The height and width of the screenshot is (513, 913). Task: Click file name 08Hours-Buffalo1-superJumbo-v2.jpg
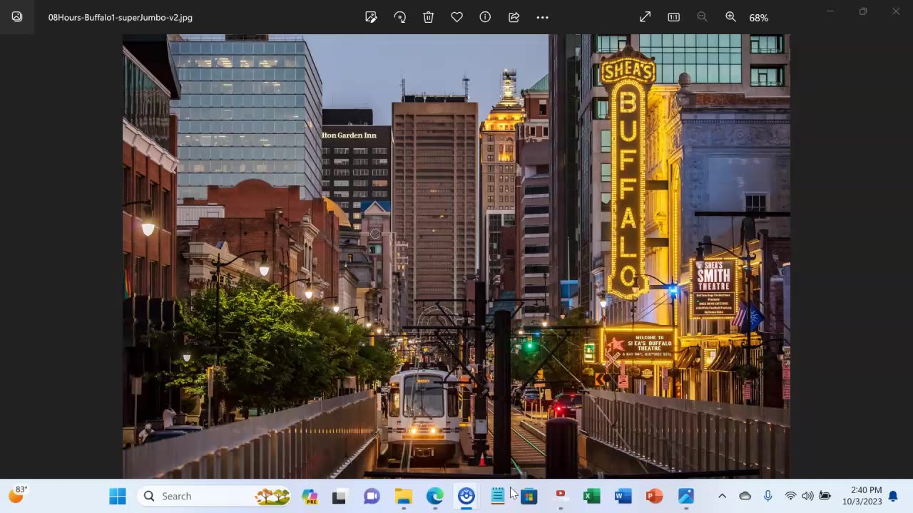(121, 17)
